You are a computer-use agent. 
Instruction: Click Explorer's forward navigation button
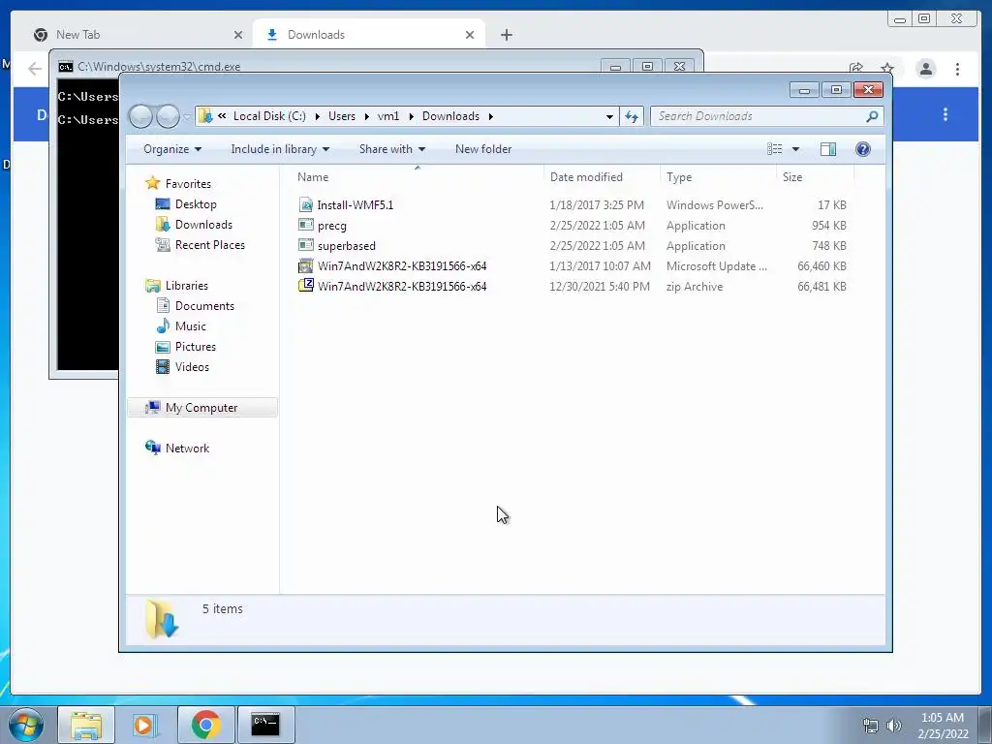168,116
